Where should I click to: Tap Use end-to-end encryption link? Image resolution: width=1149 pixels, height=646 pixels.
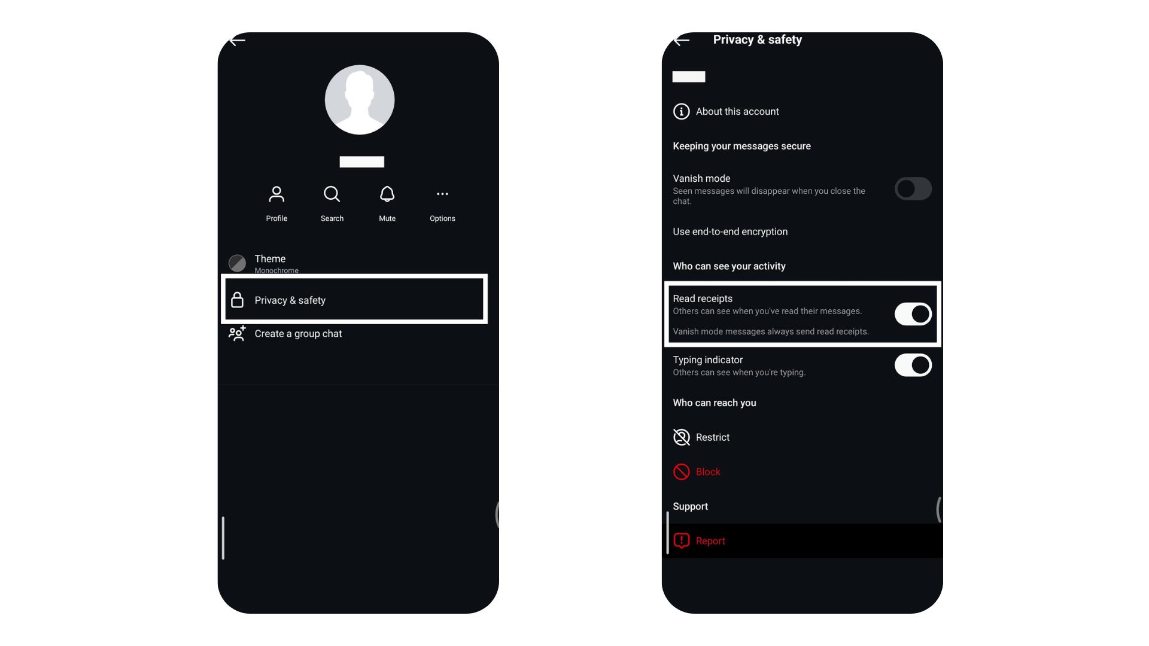729,231
